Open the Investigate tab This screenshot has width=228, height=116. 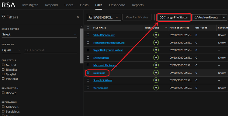[x=30, y=5]
